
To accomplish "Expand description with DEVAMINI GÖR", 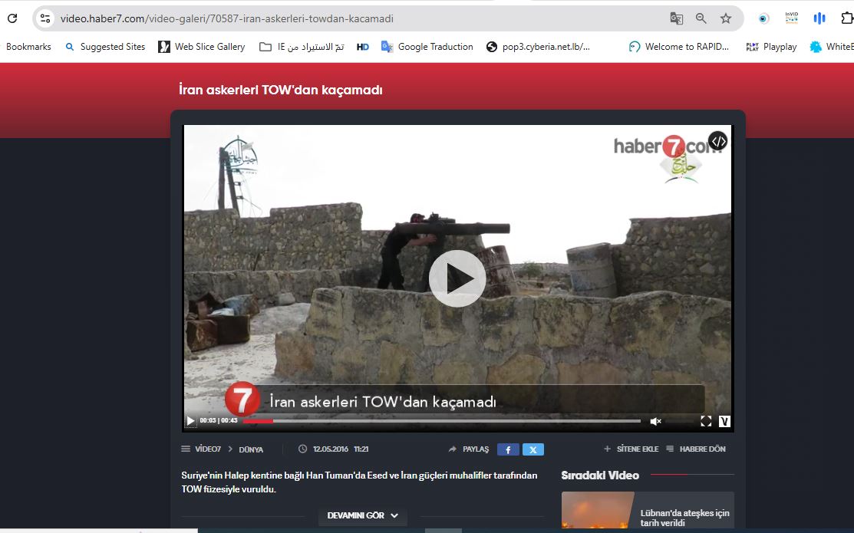I will click(x=363, y=515).
